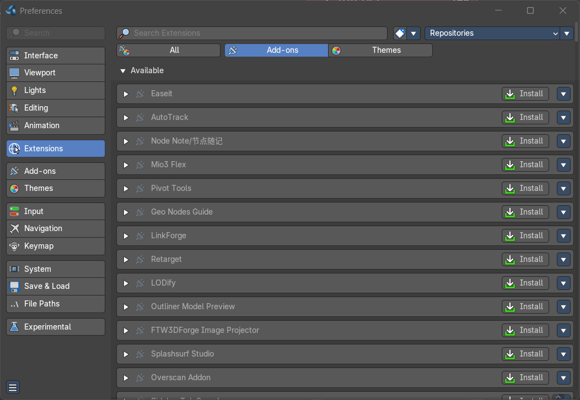Install the Overscan Addon
Screen dimensions: 580x400
525,378
